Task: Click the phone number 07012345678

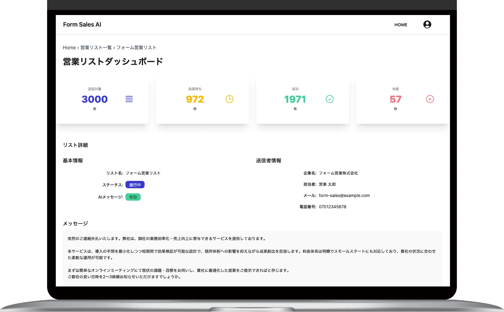Action: click(x=332, y=207)
